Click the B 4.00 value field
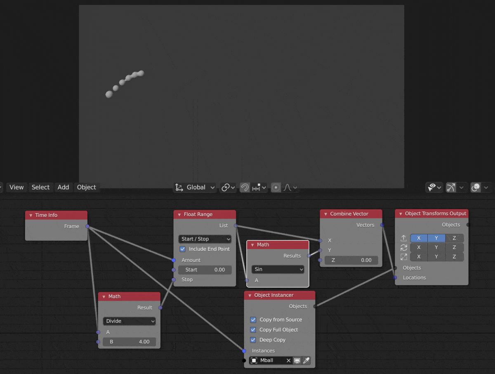The width and height of the screenshot is (495, 374). [x=130, y=342]
